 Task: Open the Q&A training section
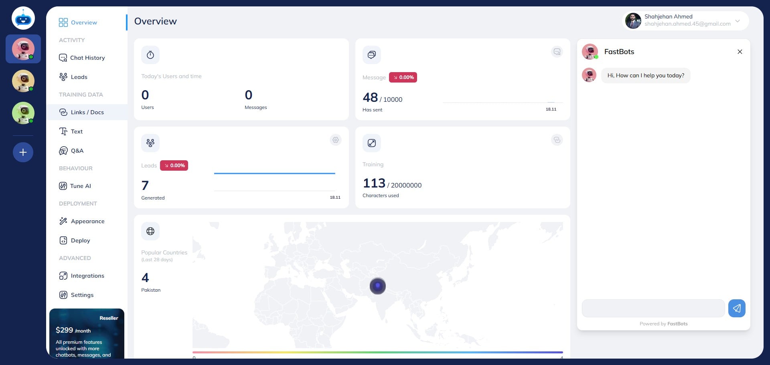[x=77, y=151]
